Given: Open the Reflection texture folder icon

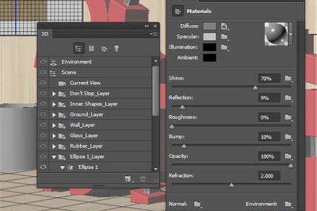Looking at the screenshot, I should coord(288,98).
